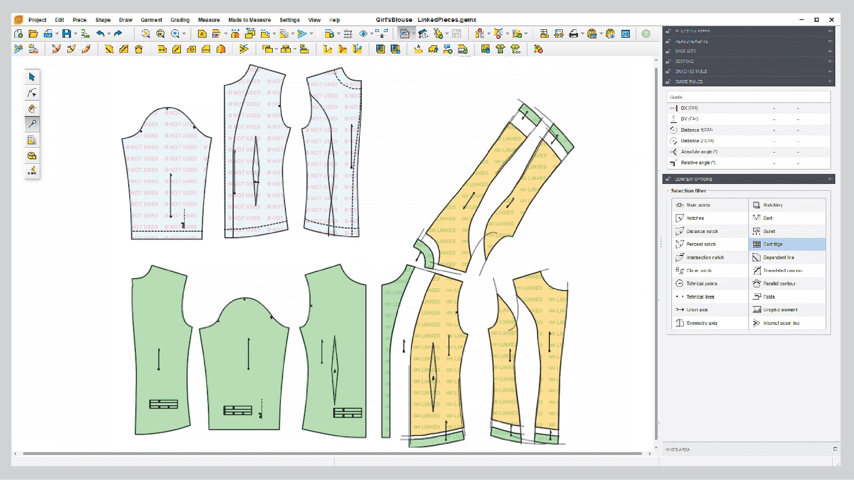Image resolution: width=854 pixels, height=480 pixels.
Task: Toggle the Intersection notch filter
Action: [710, 258]
